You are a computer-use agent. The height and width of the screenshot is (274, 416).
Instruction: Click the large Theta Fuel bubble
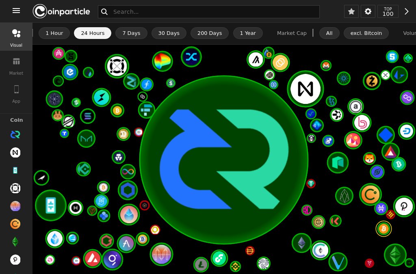[51, 205]
